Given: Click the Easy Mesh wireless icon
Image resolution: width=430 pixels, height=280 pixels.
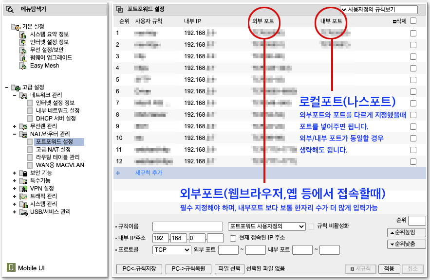Looking at the screenshot, I should point(23,66).
